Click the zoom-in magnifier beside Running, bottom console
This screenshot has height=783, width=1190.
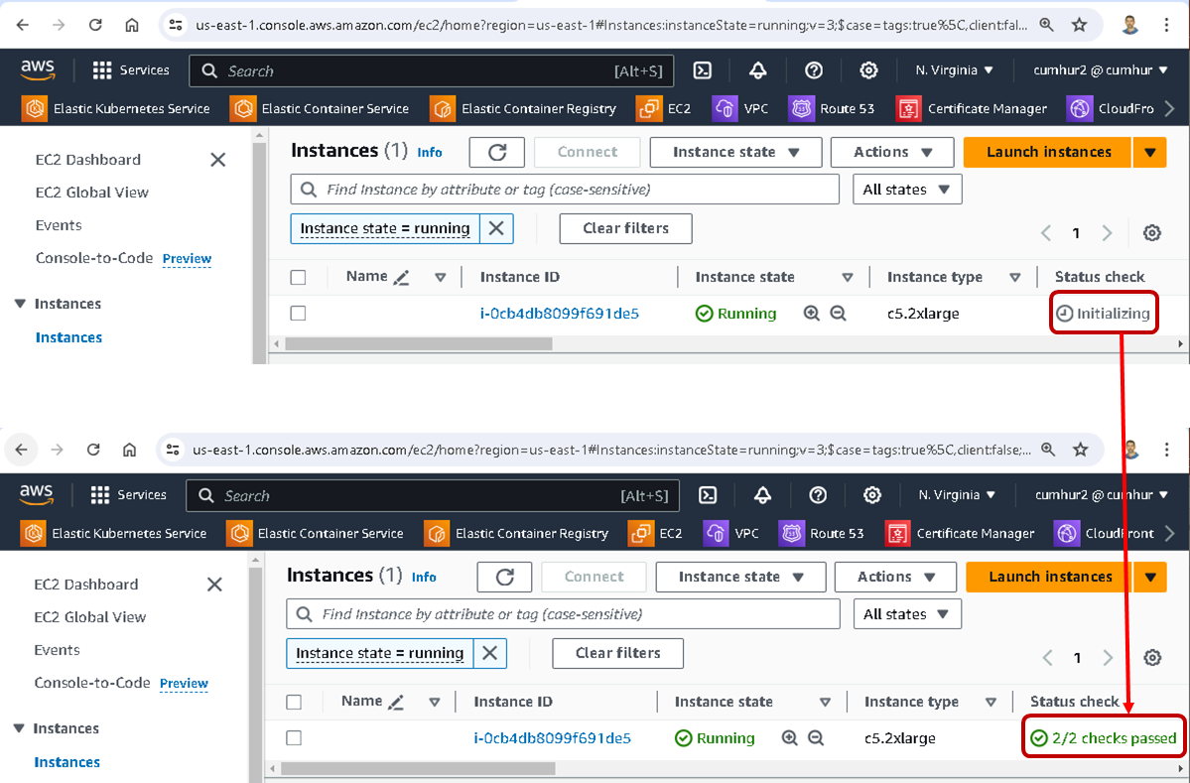(790, 738)
